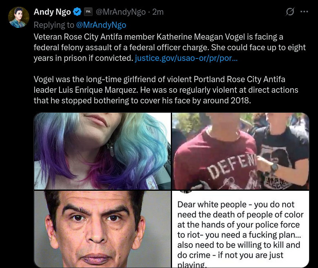
Task: Click the 'years in prison if convicted' text
Action: (83, 58)
